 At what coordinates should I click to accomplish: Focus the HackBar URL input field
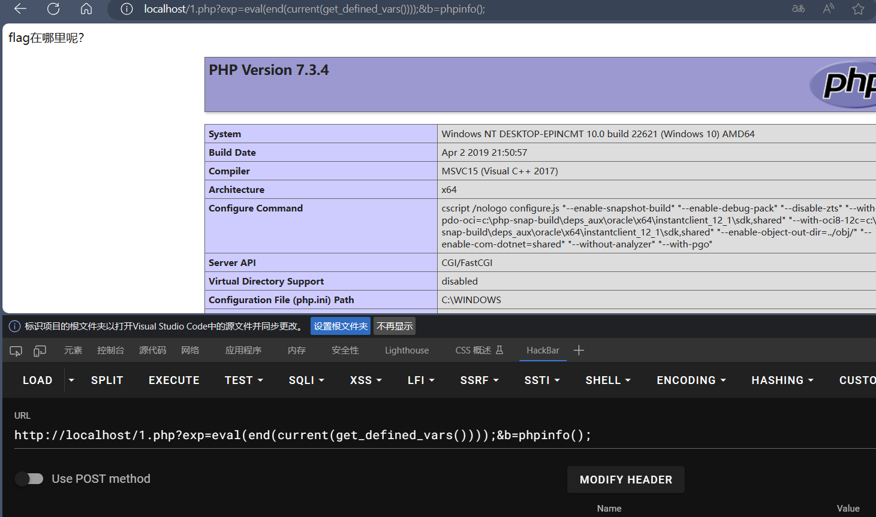(x=444, y=435)
